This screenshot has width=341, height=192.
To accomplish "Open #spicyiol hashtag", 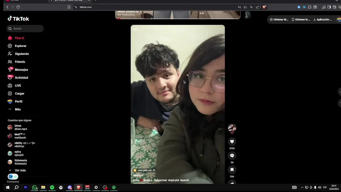I will tap(173, 180).
